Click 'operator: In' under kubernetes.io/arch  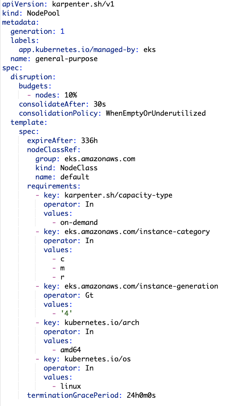pyautogui.click(x=68, y=331)
